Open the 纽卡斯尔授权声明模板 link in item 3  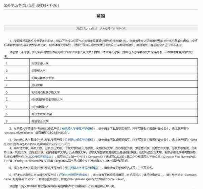[78, 140]
